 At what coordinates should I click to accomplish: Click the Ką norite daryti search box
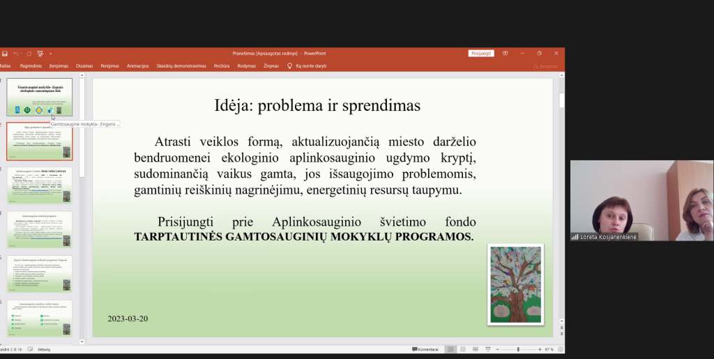307,66
